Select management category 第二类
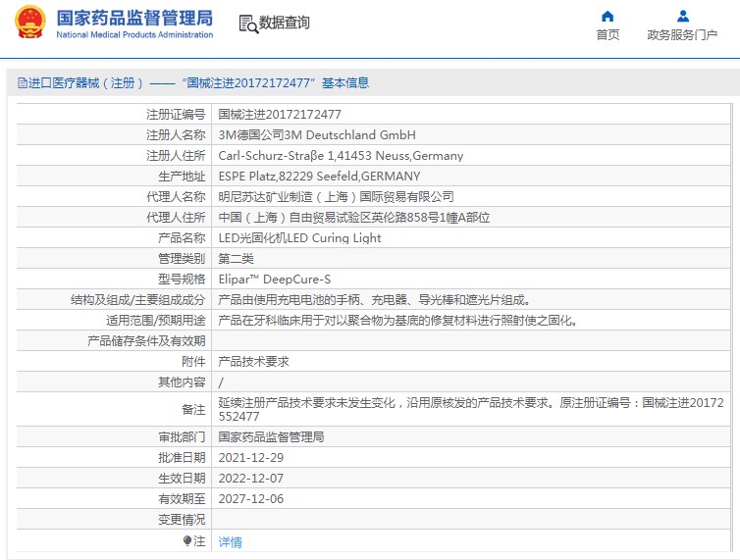 click(236, 259)
